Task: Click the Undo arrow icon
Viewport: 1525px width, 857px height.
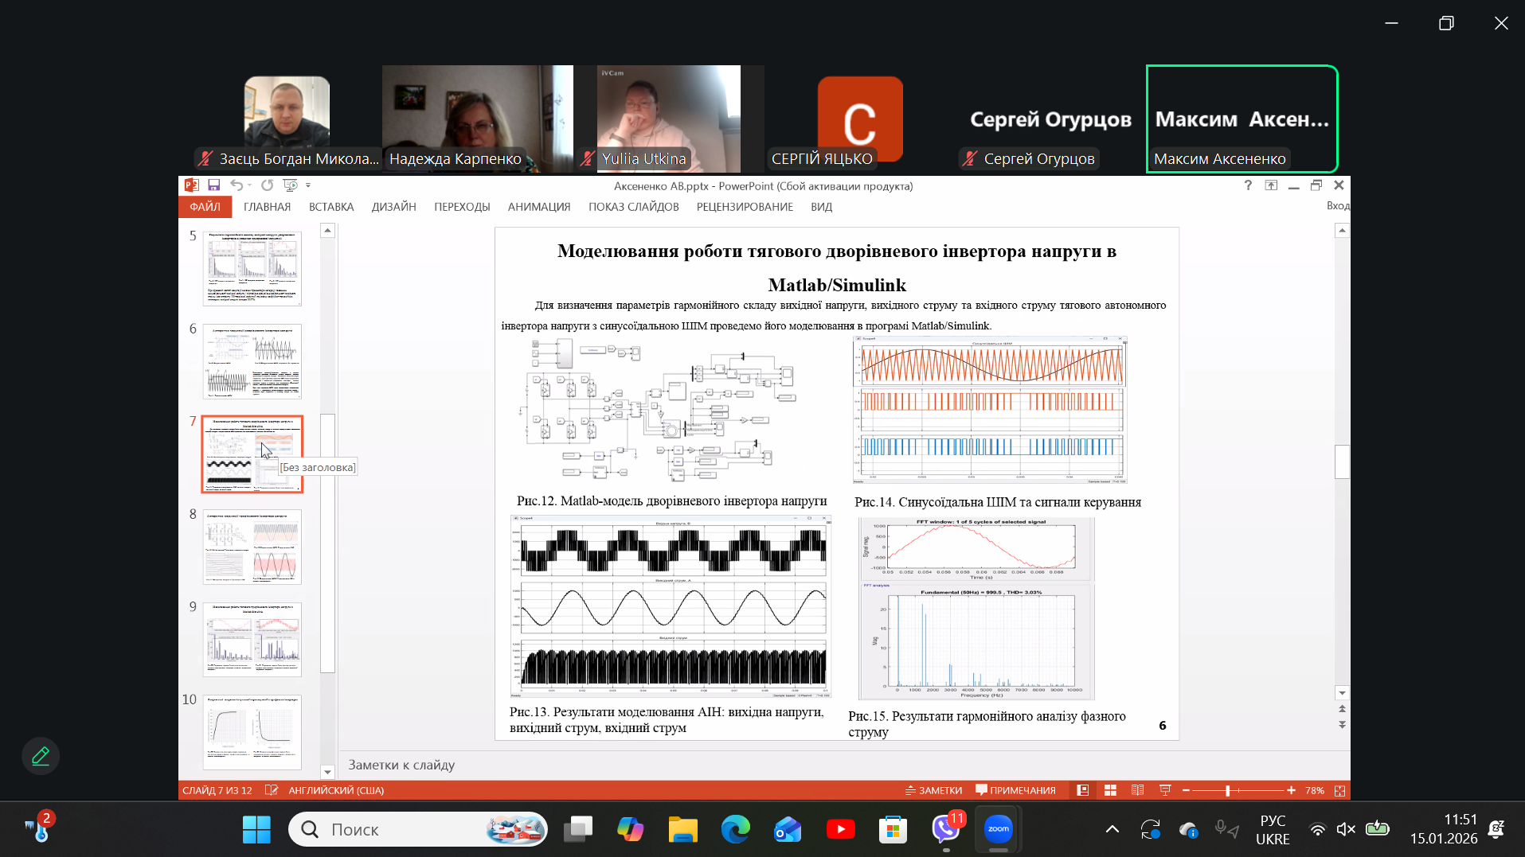Action: tap(237, 185)
